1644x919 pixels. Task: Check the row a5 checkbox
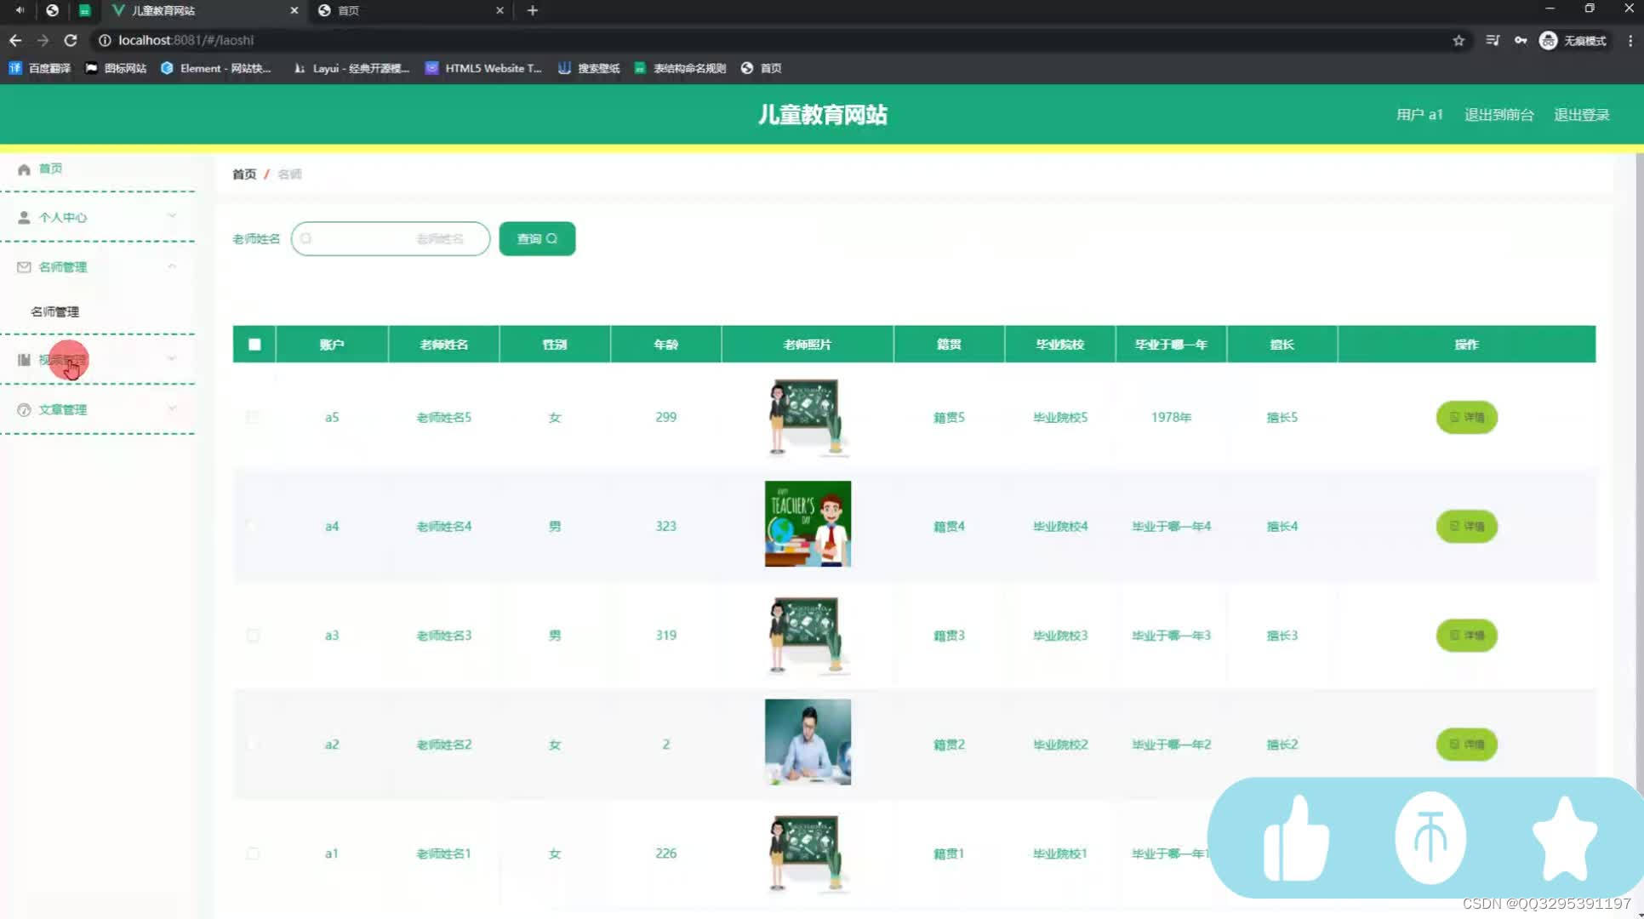click(x=253, y=417)
